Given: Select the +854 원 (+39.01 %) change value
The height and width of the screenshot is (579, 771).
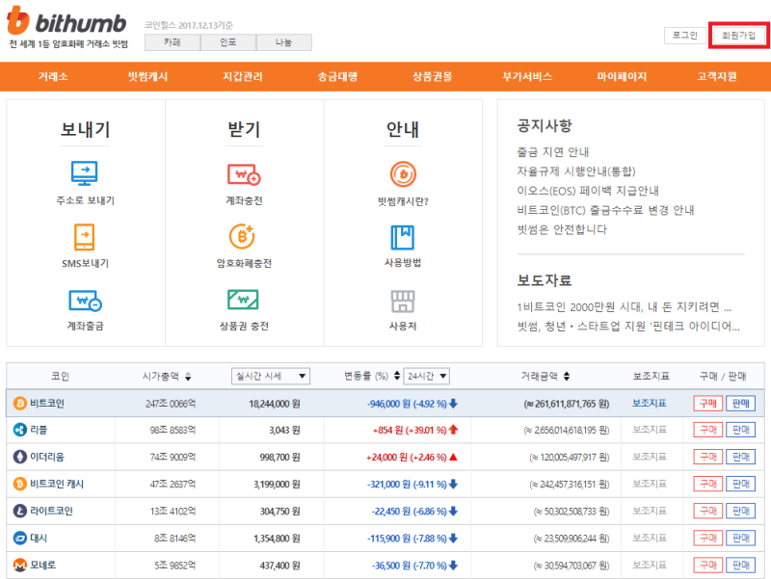Looking at the screenshot, I should pyautogui.click(x=410, y=431).
